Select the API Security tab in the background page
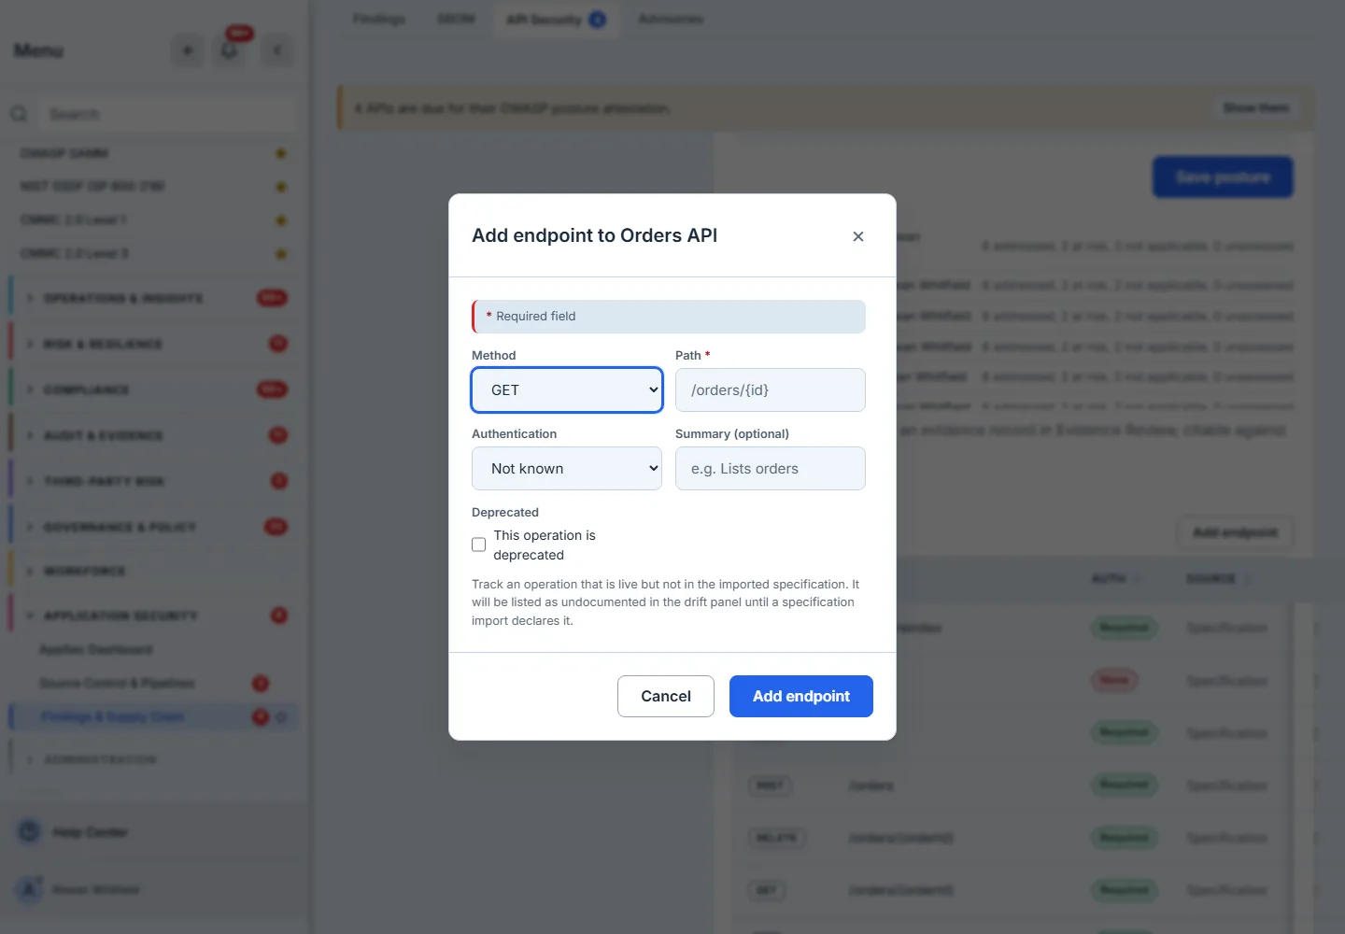 click(556, 20)
